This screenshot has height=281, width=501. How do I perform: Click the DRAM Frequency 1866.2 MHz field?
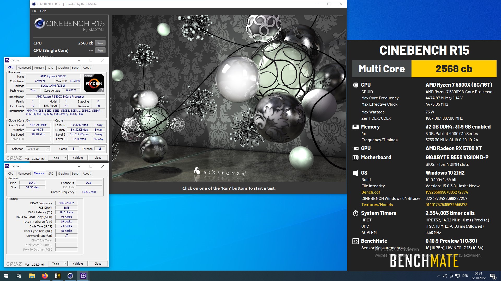pyautogui.click(x=66, y=203)
